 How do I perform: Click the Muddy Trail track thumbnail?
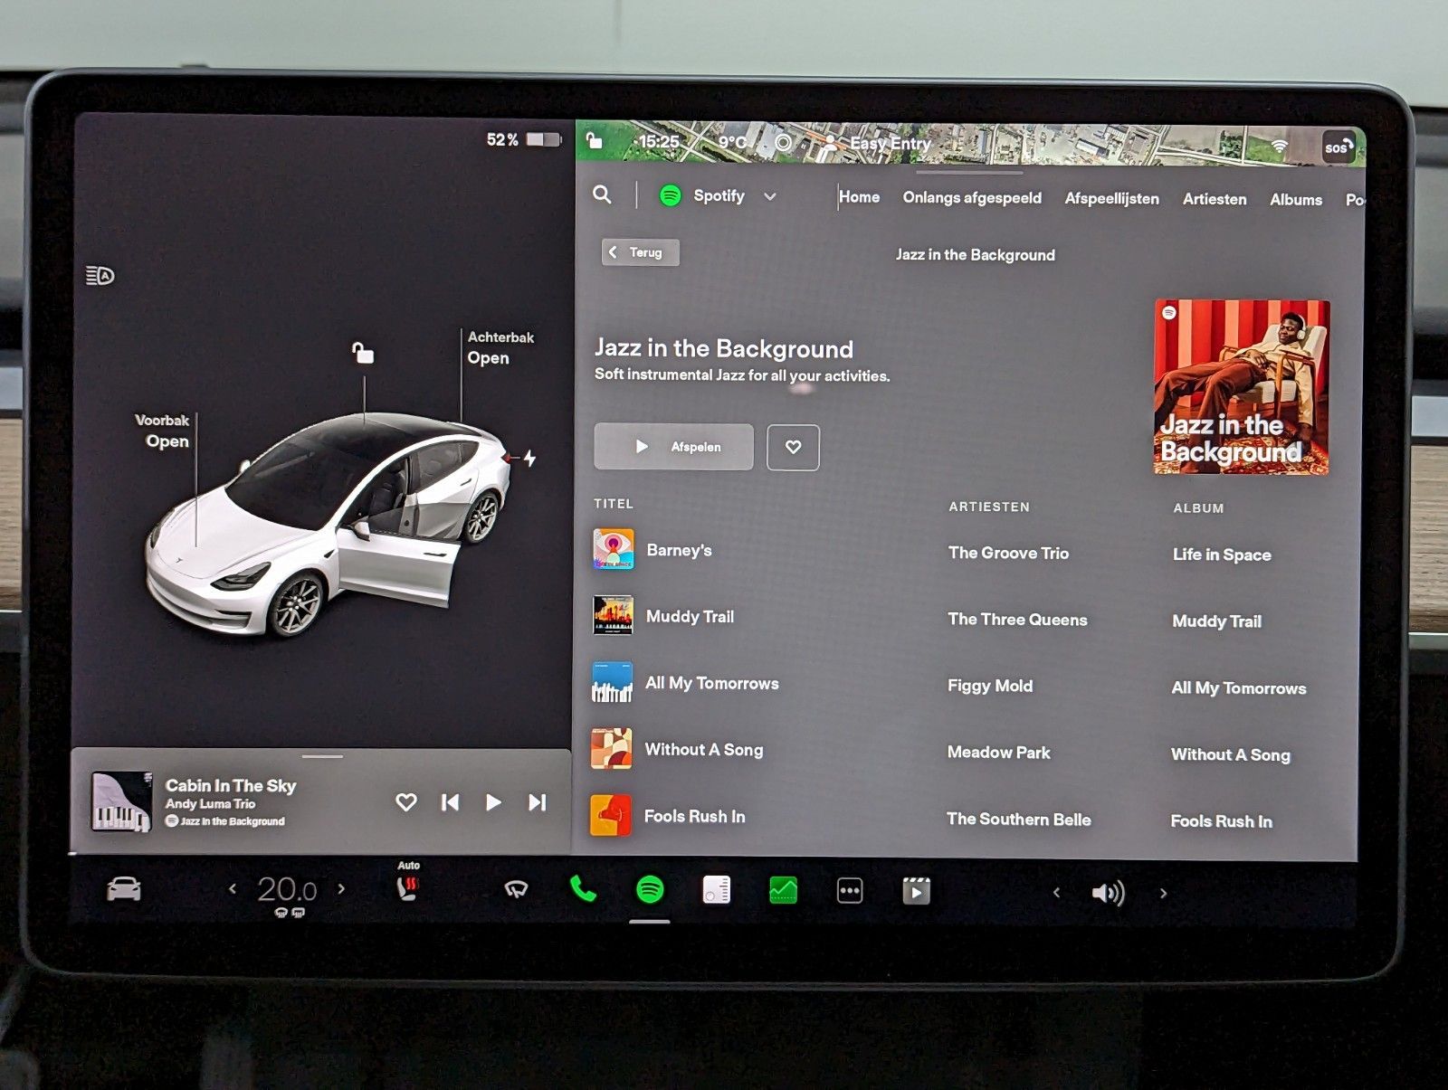613,615
